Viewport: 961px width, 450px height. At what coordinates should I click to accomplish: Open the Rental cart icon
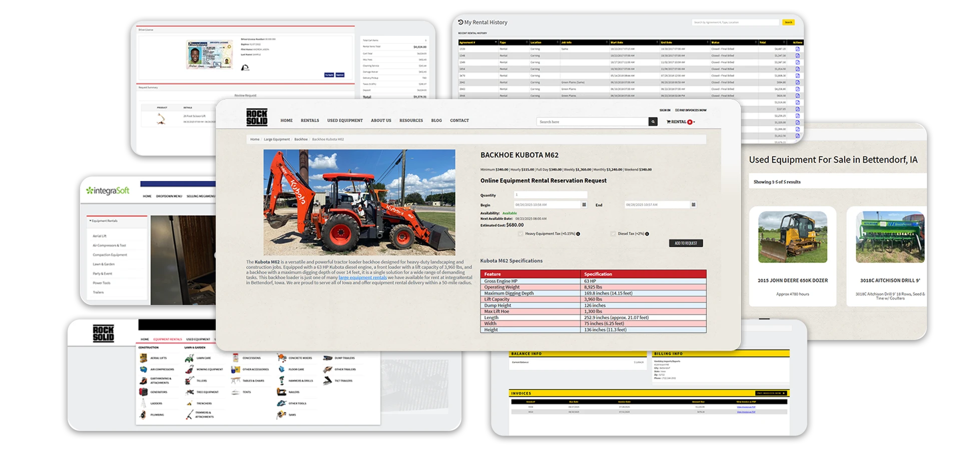click(669, 122)
